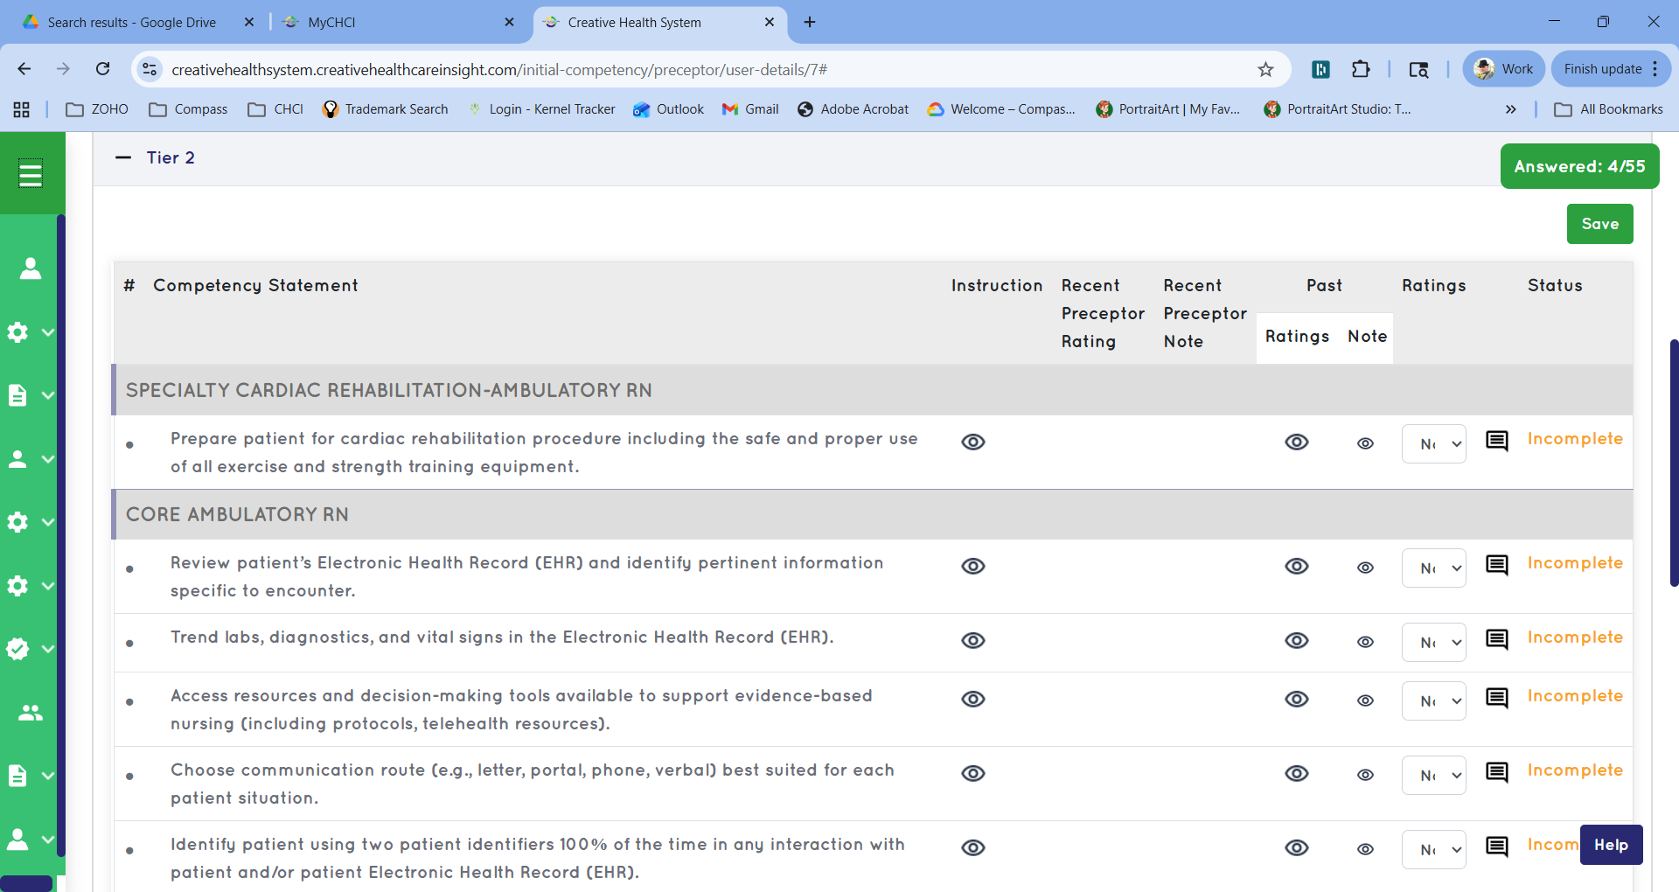Screen dimensions: 1679x892
Task: Bookmark this page with the star icon
Action: (1265, 69)
